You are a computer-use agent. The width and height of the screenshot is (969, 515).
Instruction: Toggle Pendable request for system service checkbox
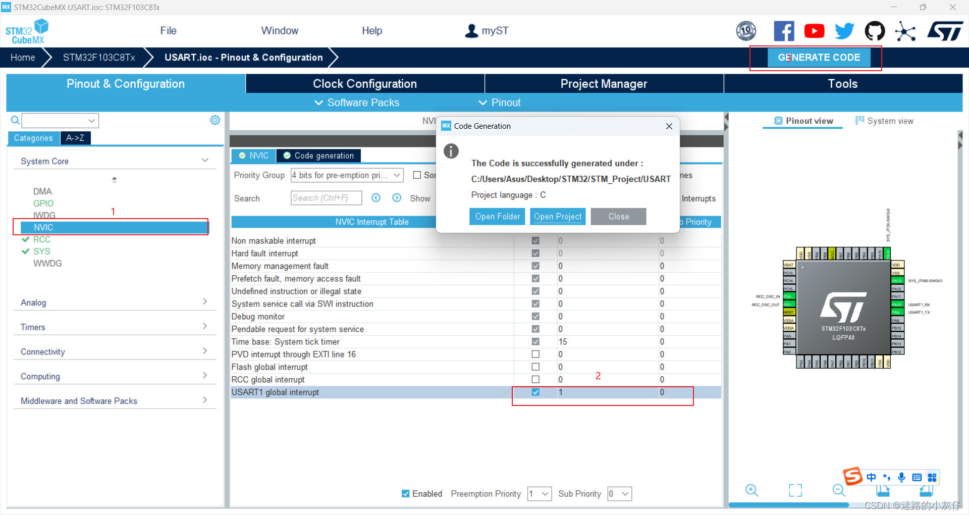pos(535,329)
